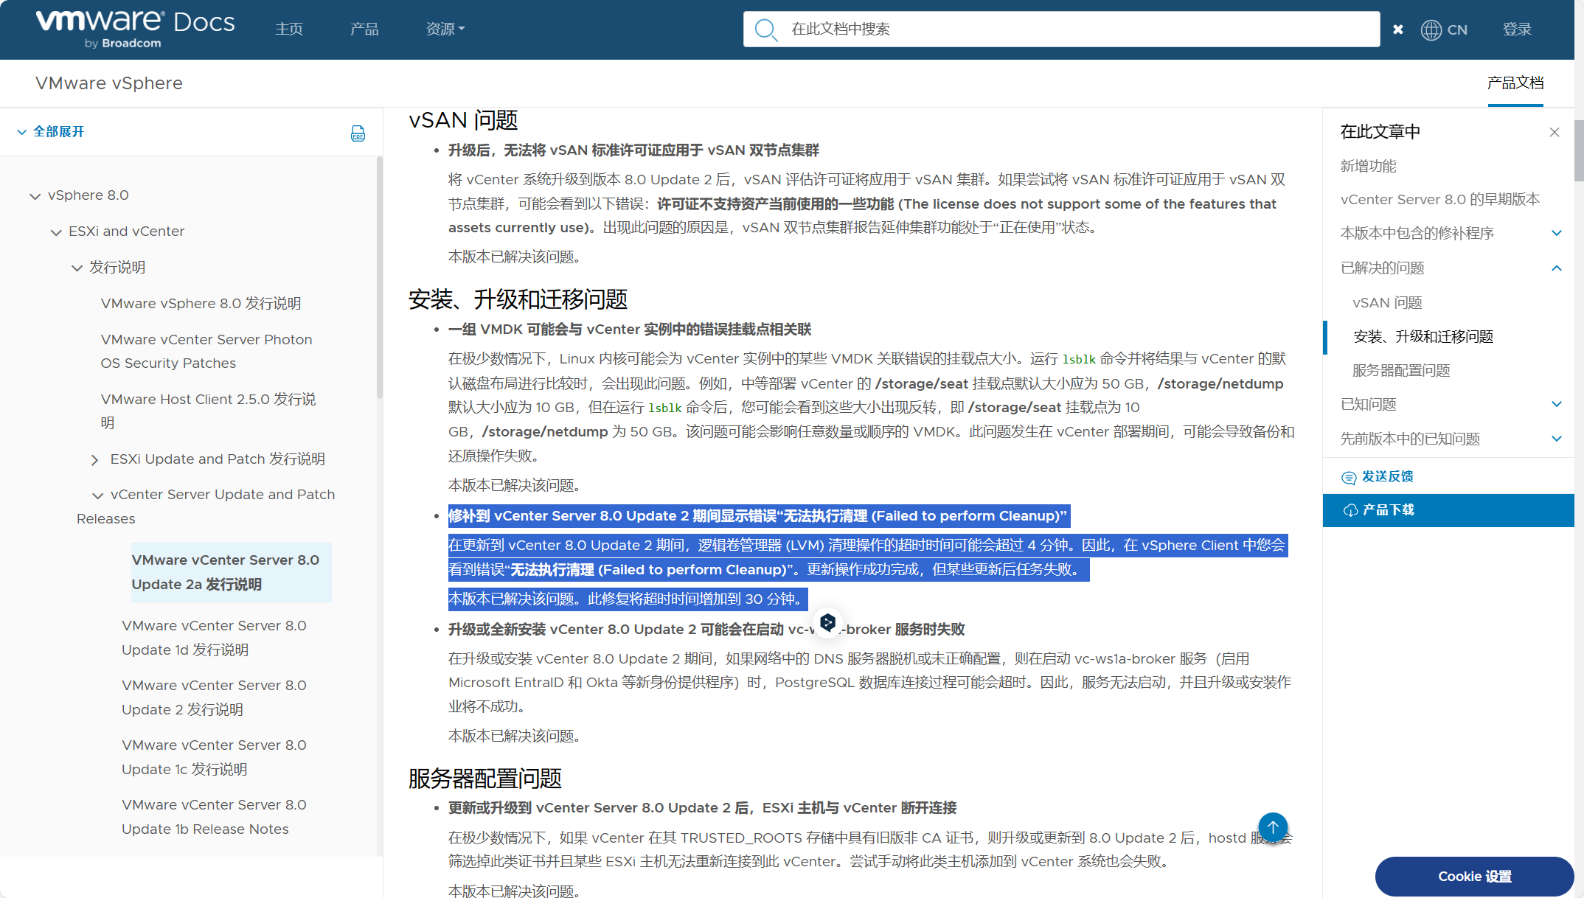Click 先前版本中的已知问题 outline text

tap(1410, 439)
